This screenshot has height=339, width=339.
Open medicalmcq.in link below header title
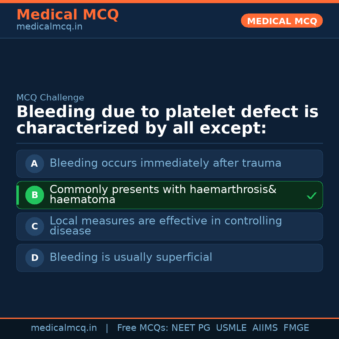(x=49, y=27)
